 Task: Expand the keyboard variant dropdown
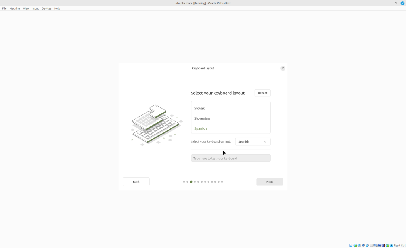[253, 142]
